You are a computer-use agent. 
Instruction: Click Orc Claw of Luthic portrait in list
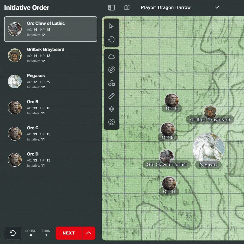click(x=15, y=29)
